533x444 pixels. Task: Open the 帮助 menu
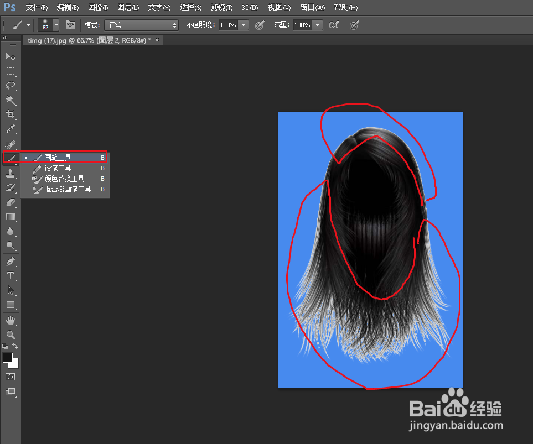point(345,8)
